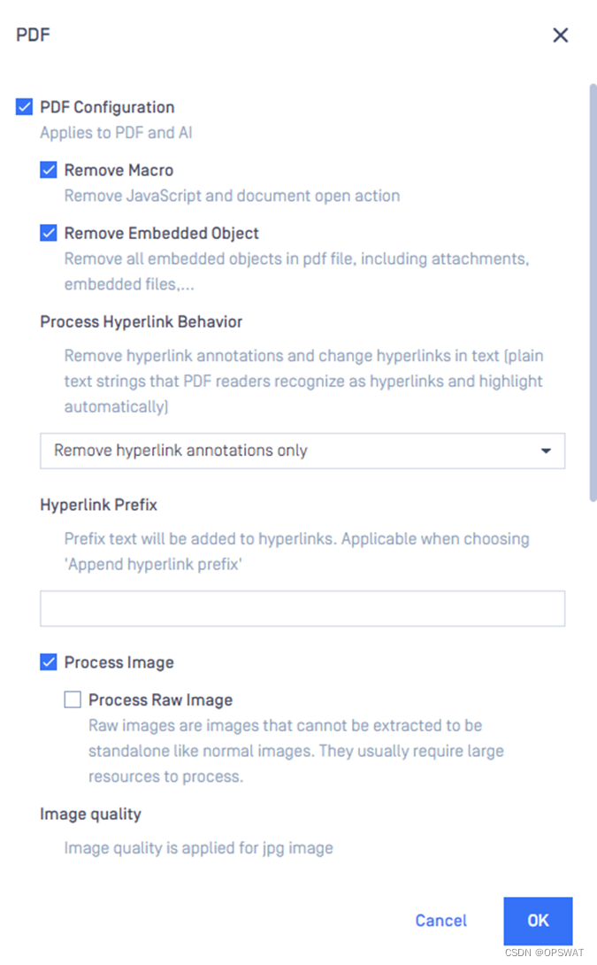The image size is (597, 965).
Task: Click the 'PDF' dialog title
Action: click(x=33, y=35)
